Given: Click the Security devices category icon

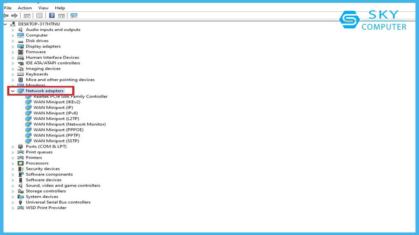Looking at the screenshot, I should [21, 169].
